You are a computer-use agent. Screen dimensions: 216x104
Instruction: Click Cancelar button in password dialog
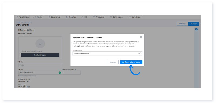click(113, 62)
